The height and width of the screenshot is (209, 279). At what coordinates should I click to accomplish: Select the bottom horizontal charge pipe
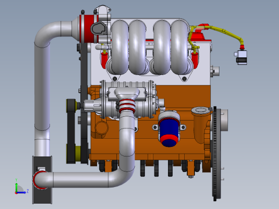click(x=80, y=180)
